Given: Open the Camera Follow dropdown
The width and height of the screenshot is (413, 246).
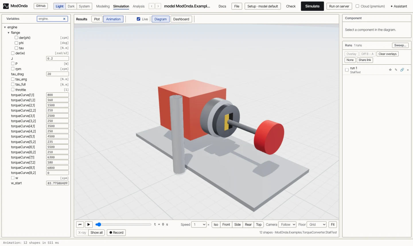Looking at the screenshot, I should pos(287,225).
